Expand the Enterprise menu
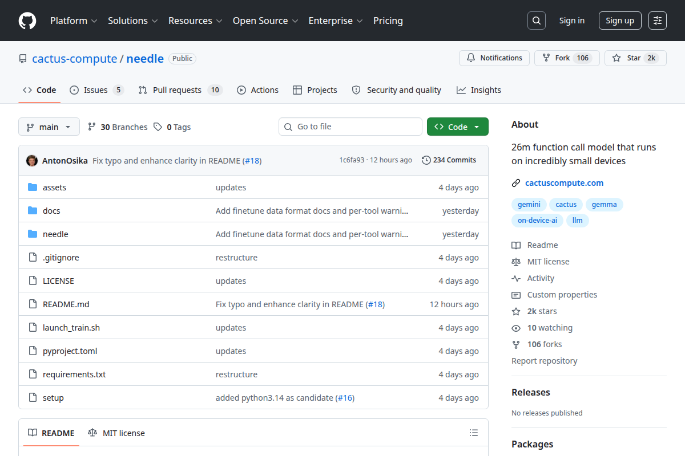Viewport: 685px width, 456px height. pos(336,21)
